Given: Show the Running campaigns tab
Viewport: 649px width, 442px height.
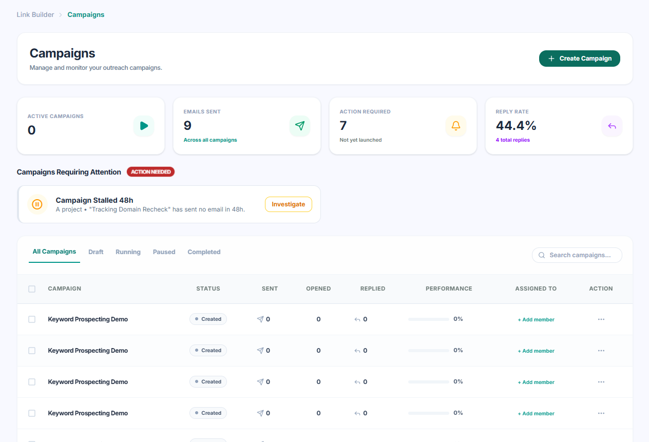Looking at the screenshot, I should [x=128, y=252].
